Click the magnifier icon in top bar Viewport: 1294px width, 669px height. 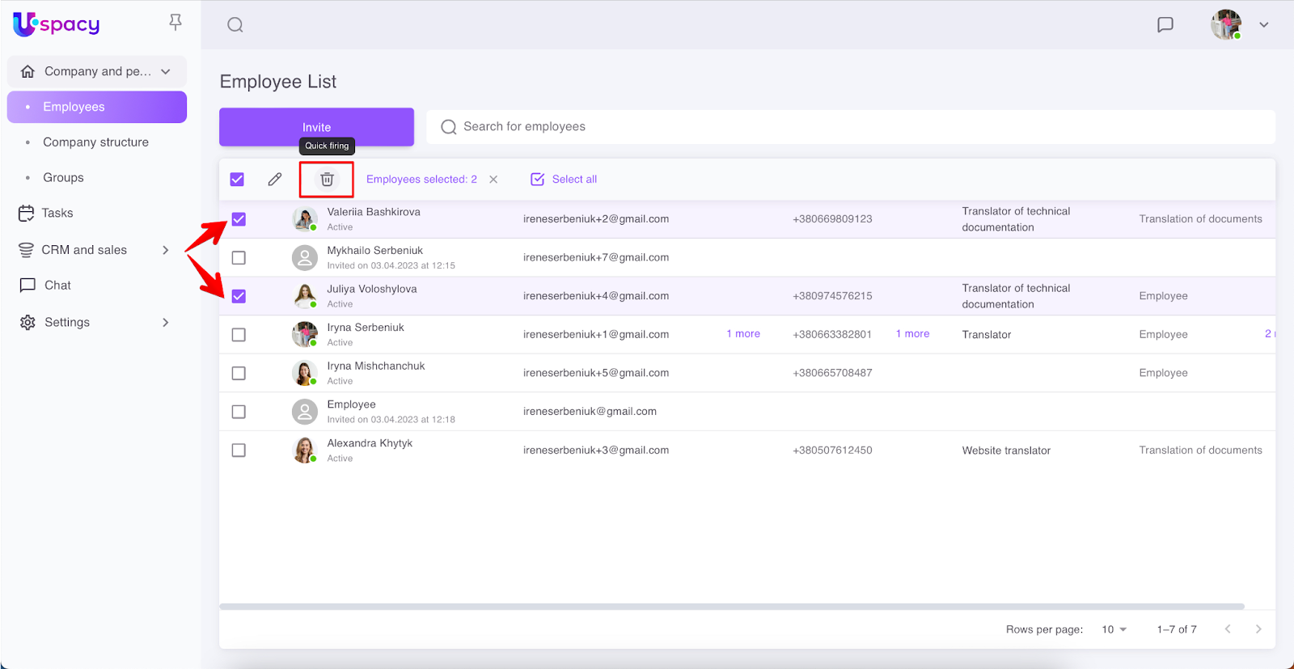pos(235,25)
